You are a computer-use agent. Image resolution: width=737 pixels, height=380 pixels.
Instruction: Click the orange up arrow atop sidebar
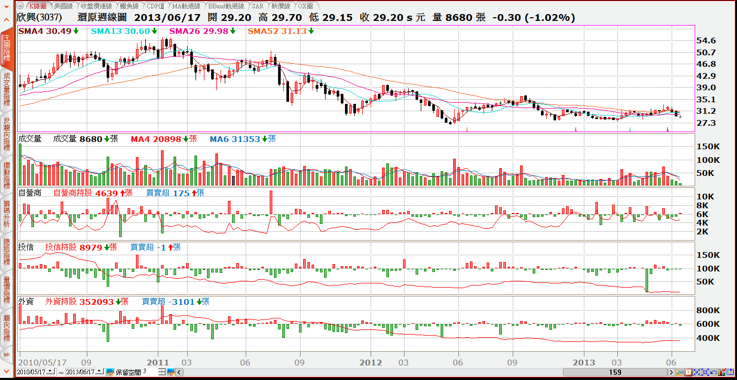[6, 19]
